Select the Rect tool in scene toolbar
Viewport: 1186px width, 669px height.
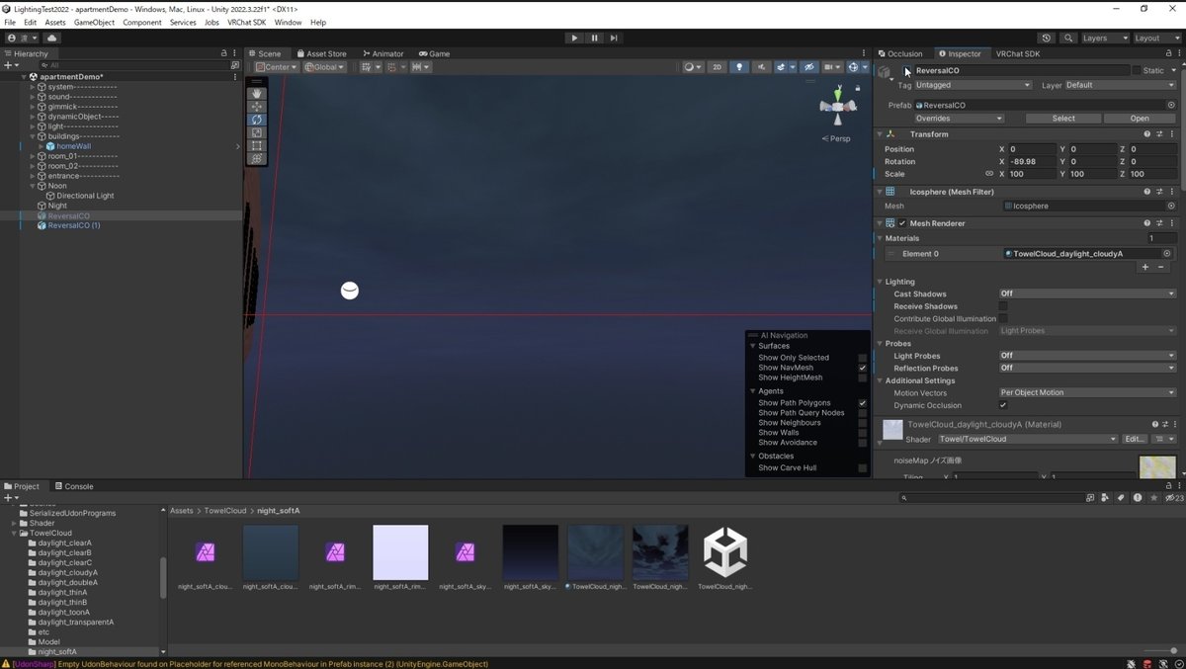(257, 145)
